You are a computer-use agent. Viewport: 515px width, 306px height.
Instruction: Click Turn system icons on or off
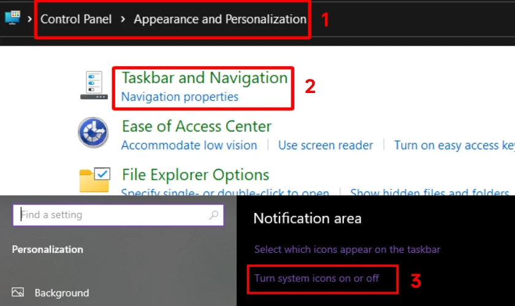tap(316, 278)
